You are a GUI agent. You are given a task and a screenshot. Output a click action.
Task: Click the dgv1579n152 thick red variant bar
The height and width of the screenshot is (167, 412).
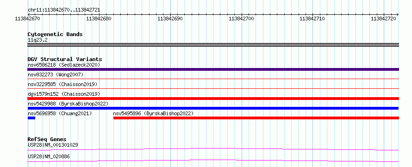coord(213,99)
